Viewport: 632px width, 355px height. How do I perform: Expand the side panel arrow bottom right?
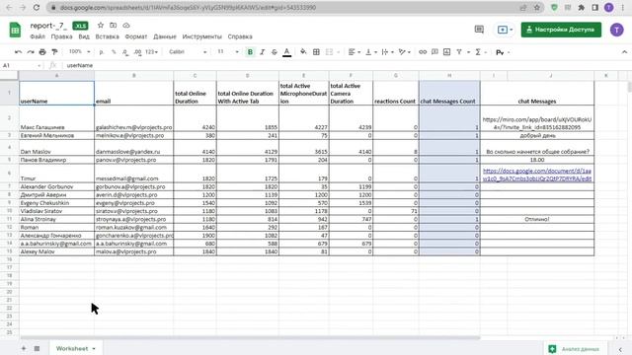pyautogui.click(x=620, y=349)
